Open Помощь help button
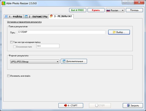Image resolution: width=146 pixels, height=111 pixels. [x=134, y=10]
